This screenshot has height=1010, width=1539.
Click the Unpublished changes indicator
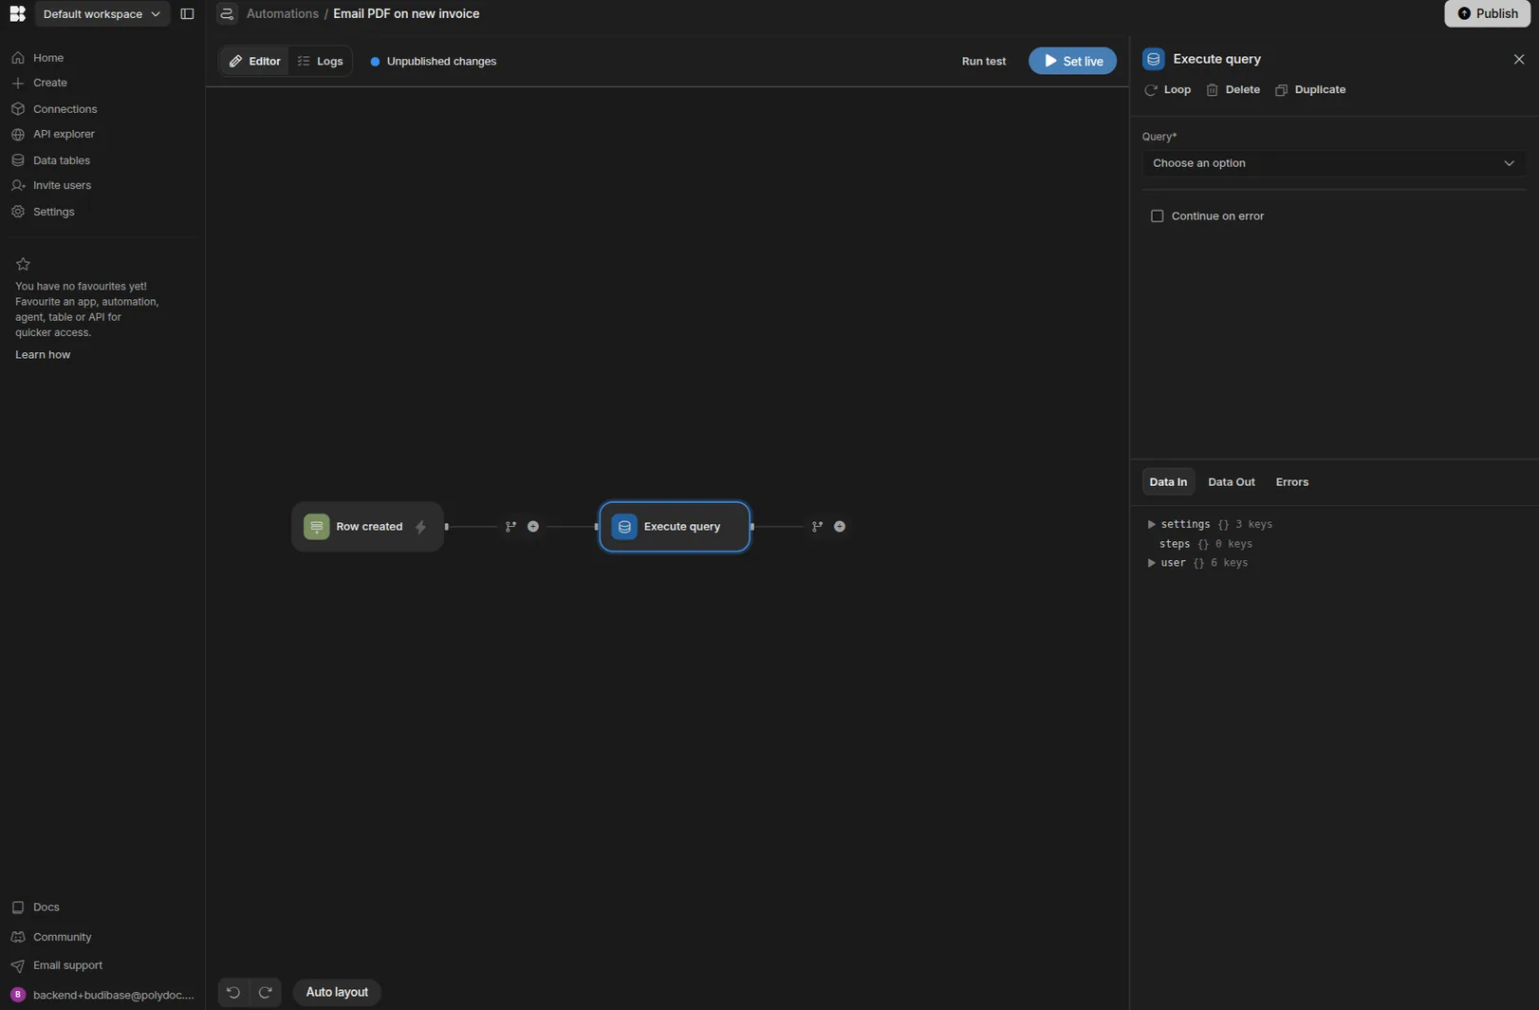point(433,61)
